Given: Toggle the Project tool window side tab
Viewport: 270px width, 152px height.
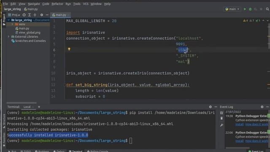Looking at the screenshot, I should [x=4, y=20].
